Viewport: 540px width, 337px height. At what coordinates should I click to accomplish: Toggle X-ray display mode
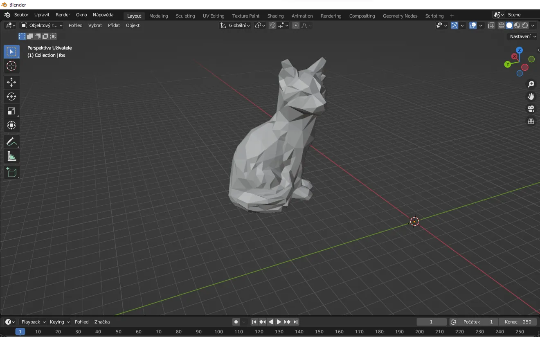(491, 25)
